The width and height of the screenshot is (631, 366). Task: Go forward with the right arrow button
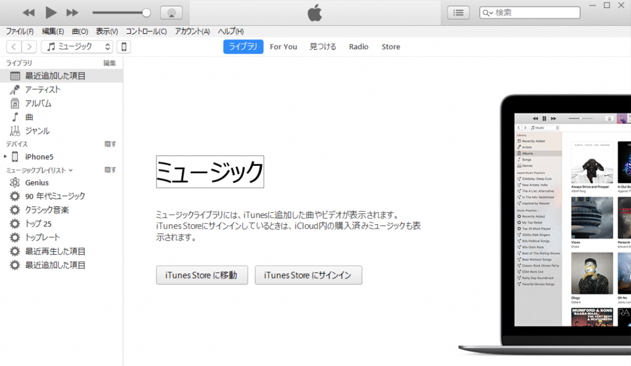29,47
